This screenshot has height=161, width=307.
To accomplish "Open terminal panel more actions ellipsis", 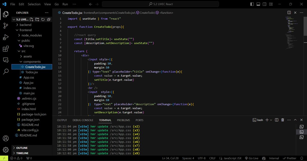I will 289,120.
